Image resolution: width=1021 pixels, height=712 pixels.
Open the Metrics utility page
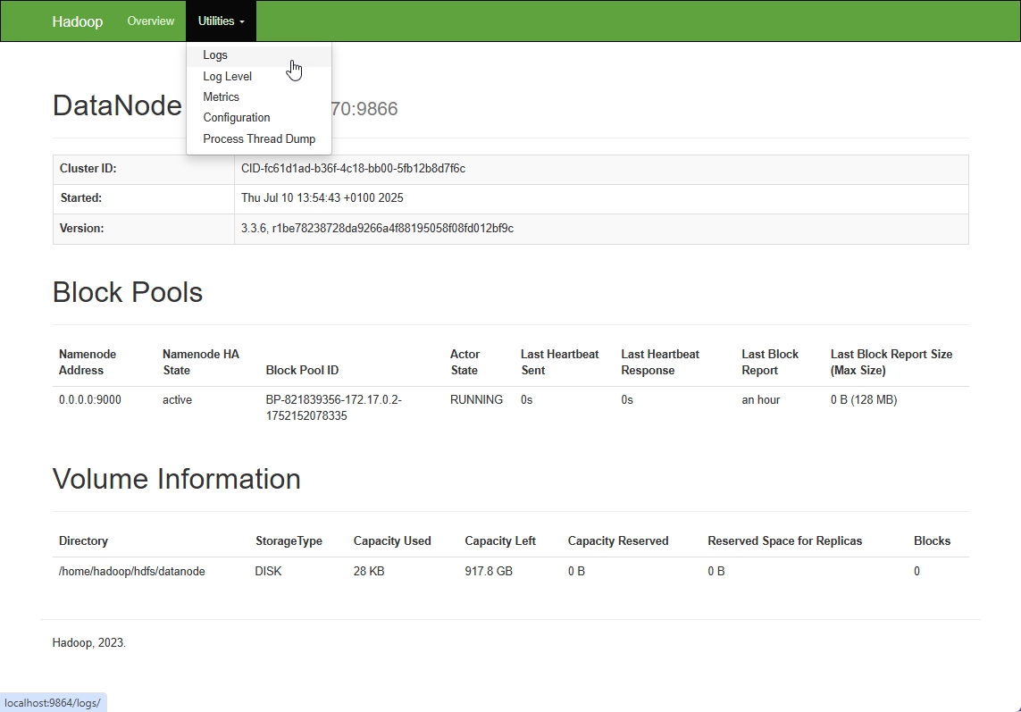click(221, 96)
